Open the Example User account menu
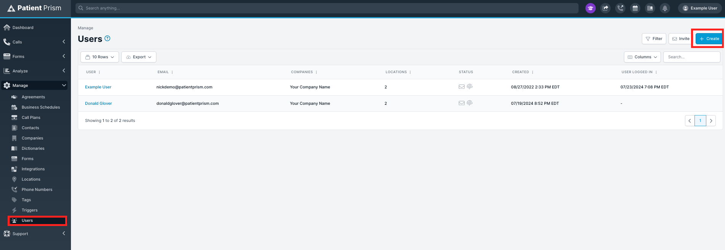725x250 pixels. [700, 8]
